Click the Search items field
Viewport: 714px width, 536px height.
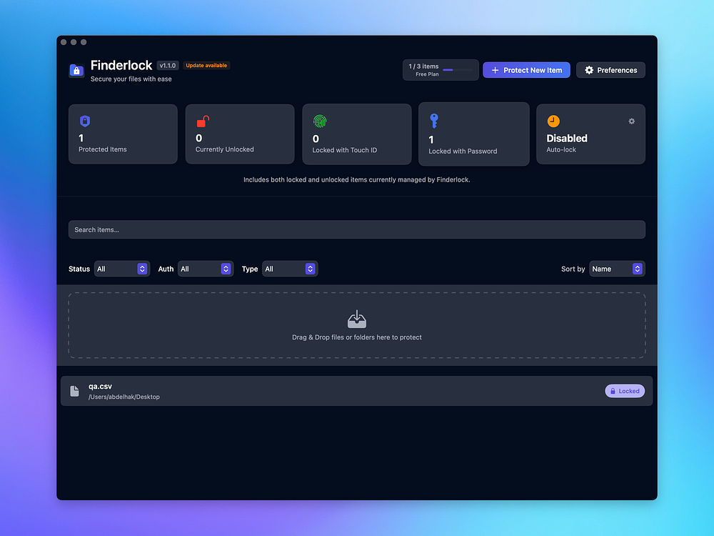[356, 229]
